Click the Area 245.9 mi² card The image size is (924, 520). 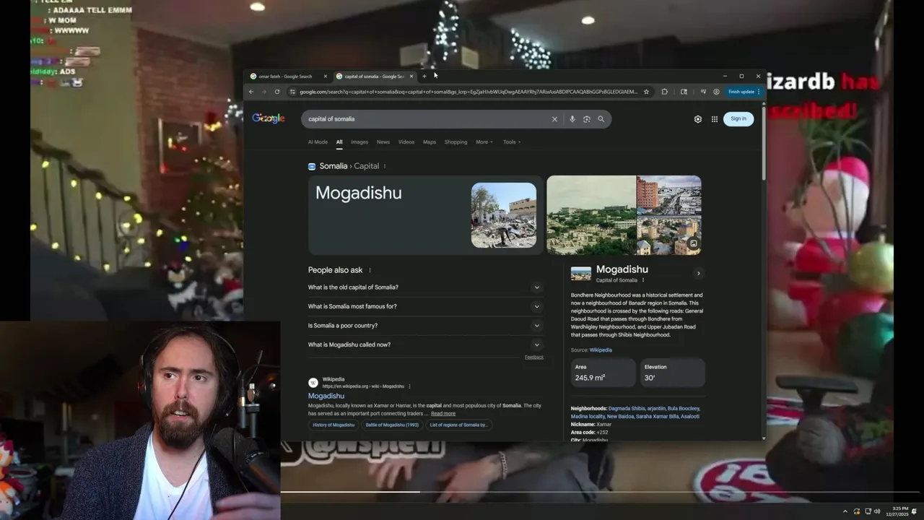pyautogui.click(x=603, y=373)
